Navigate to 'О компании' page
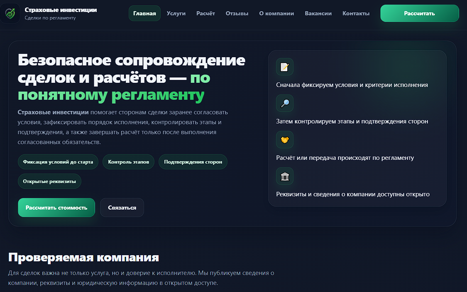Viewport: 467px width, 292px height. point(276,13)
